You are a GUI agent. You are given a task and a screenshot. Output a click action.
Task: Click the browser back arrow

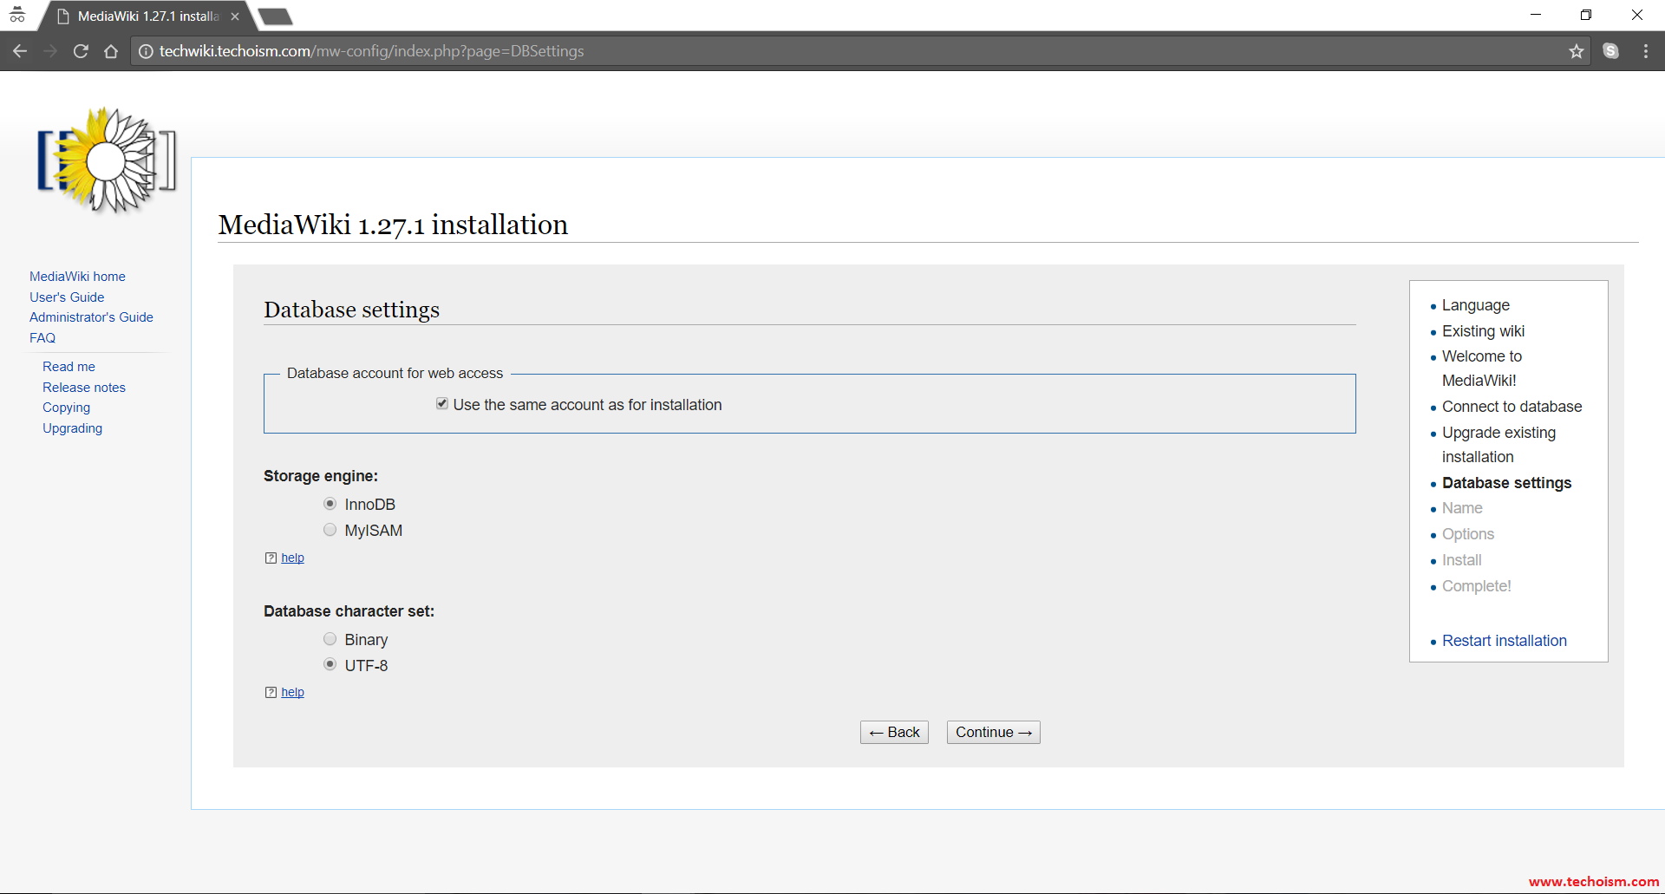(20, 51)
